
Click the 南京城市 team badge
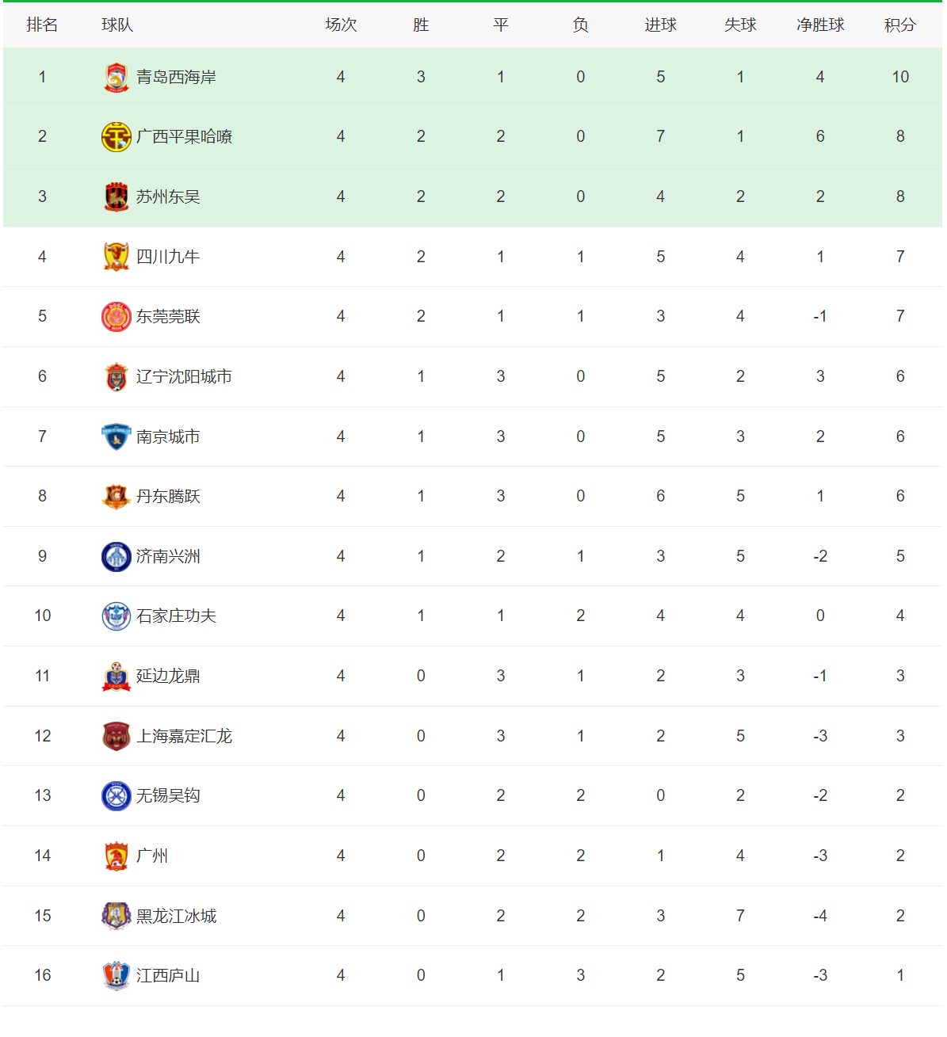coord(116,437)
